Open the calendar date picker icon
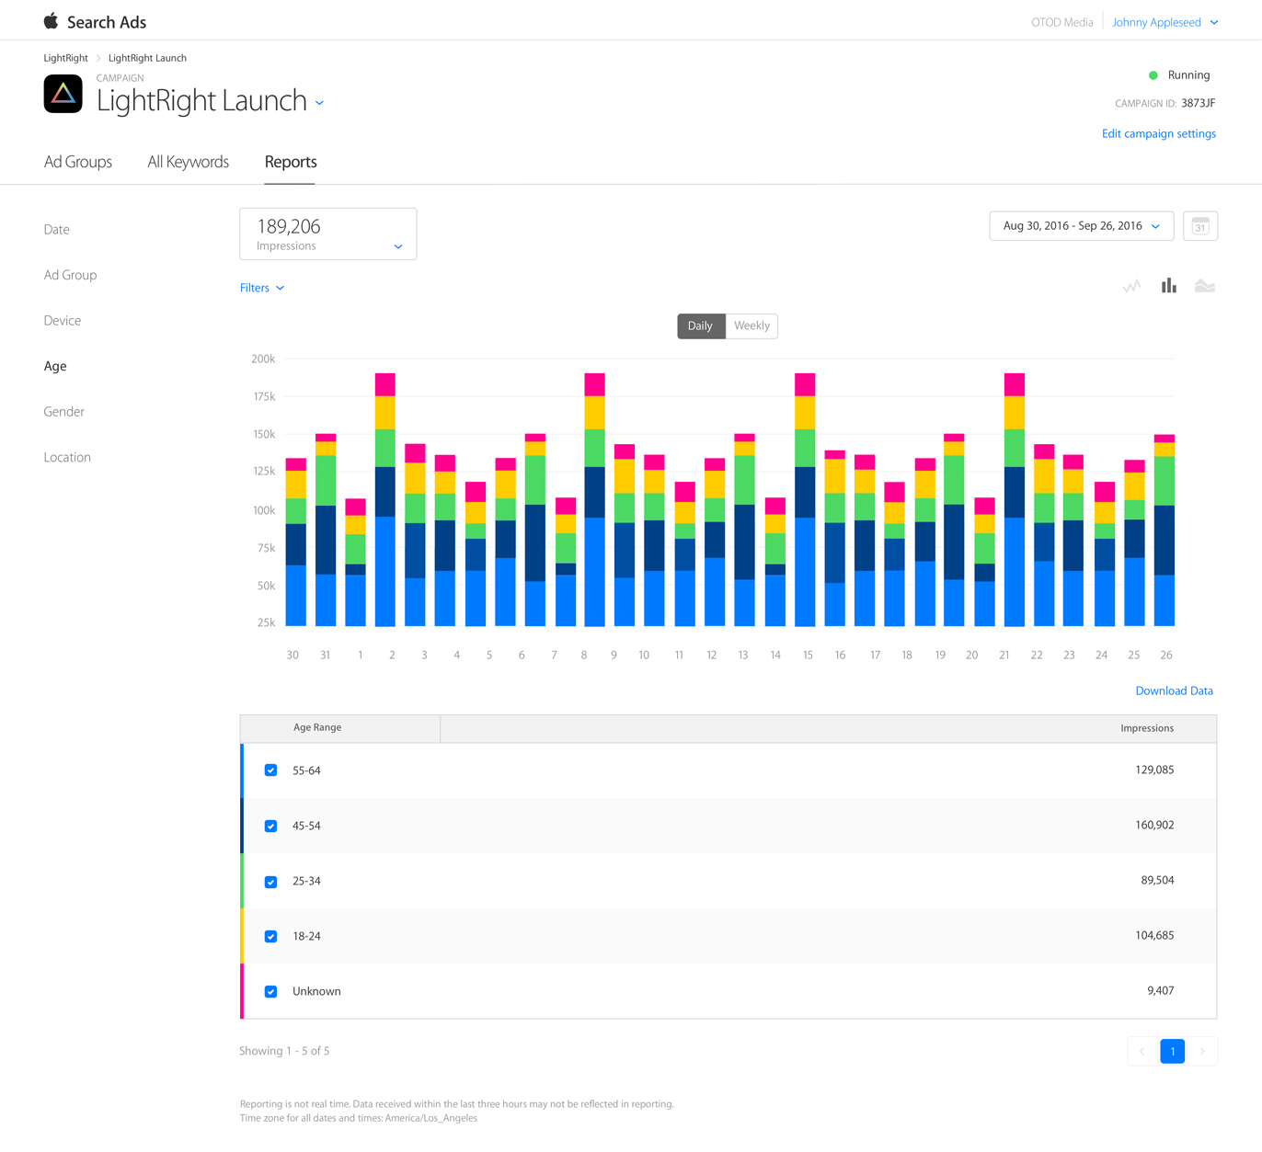 [1199, 226]
